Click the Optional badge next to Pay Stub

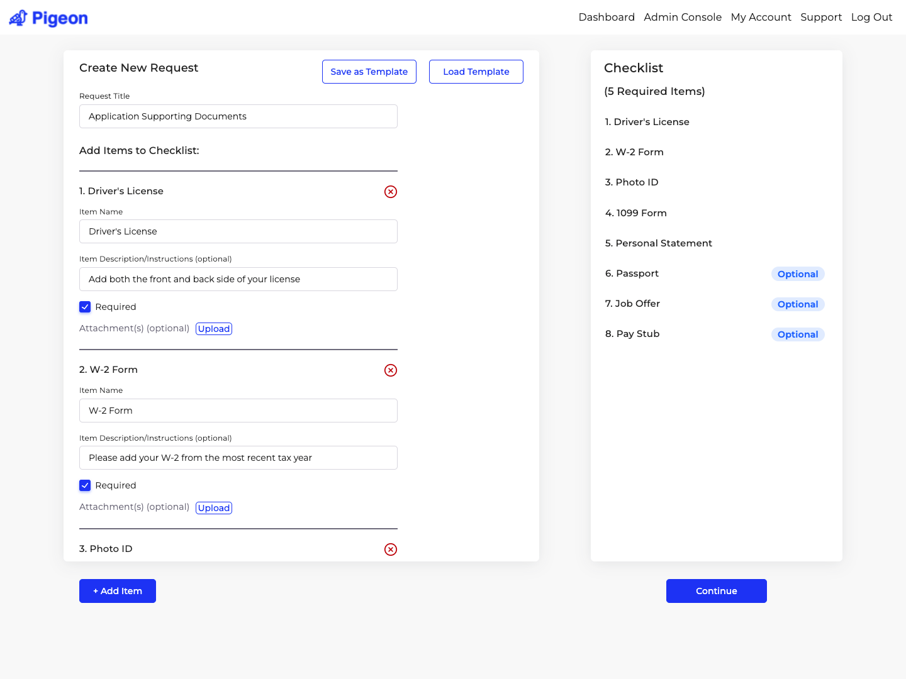coord(798,334)
